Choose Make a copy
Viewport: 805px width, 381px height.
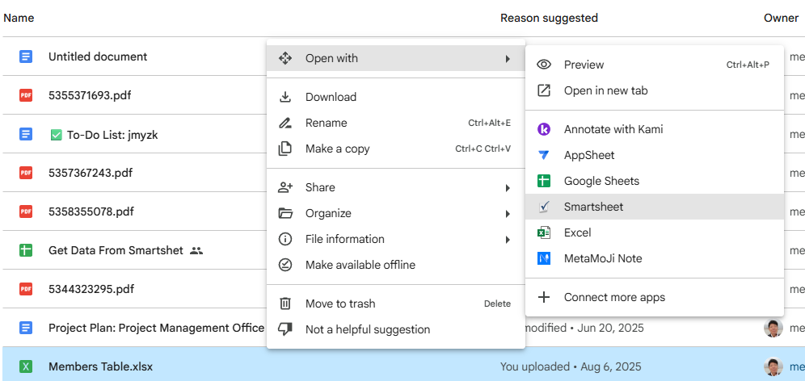click(395, 149)
